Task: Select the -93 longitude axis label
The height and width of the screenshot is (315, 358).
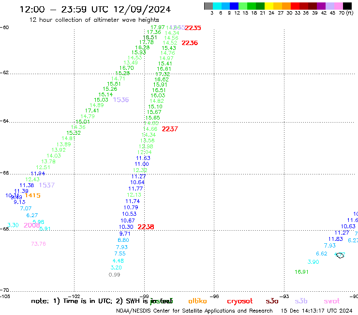Action: tap(284, 297)
